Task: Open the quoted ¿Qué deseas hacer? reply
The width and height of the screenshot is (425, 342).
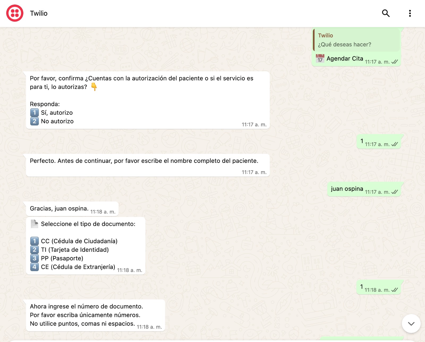Action: pos(356,40)
